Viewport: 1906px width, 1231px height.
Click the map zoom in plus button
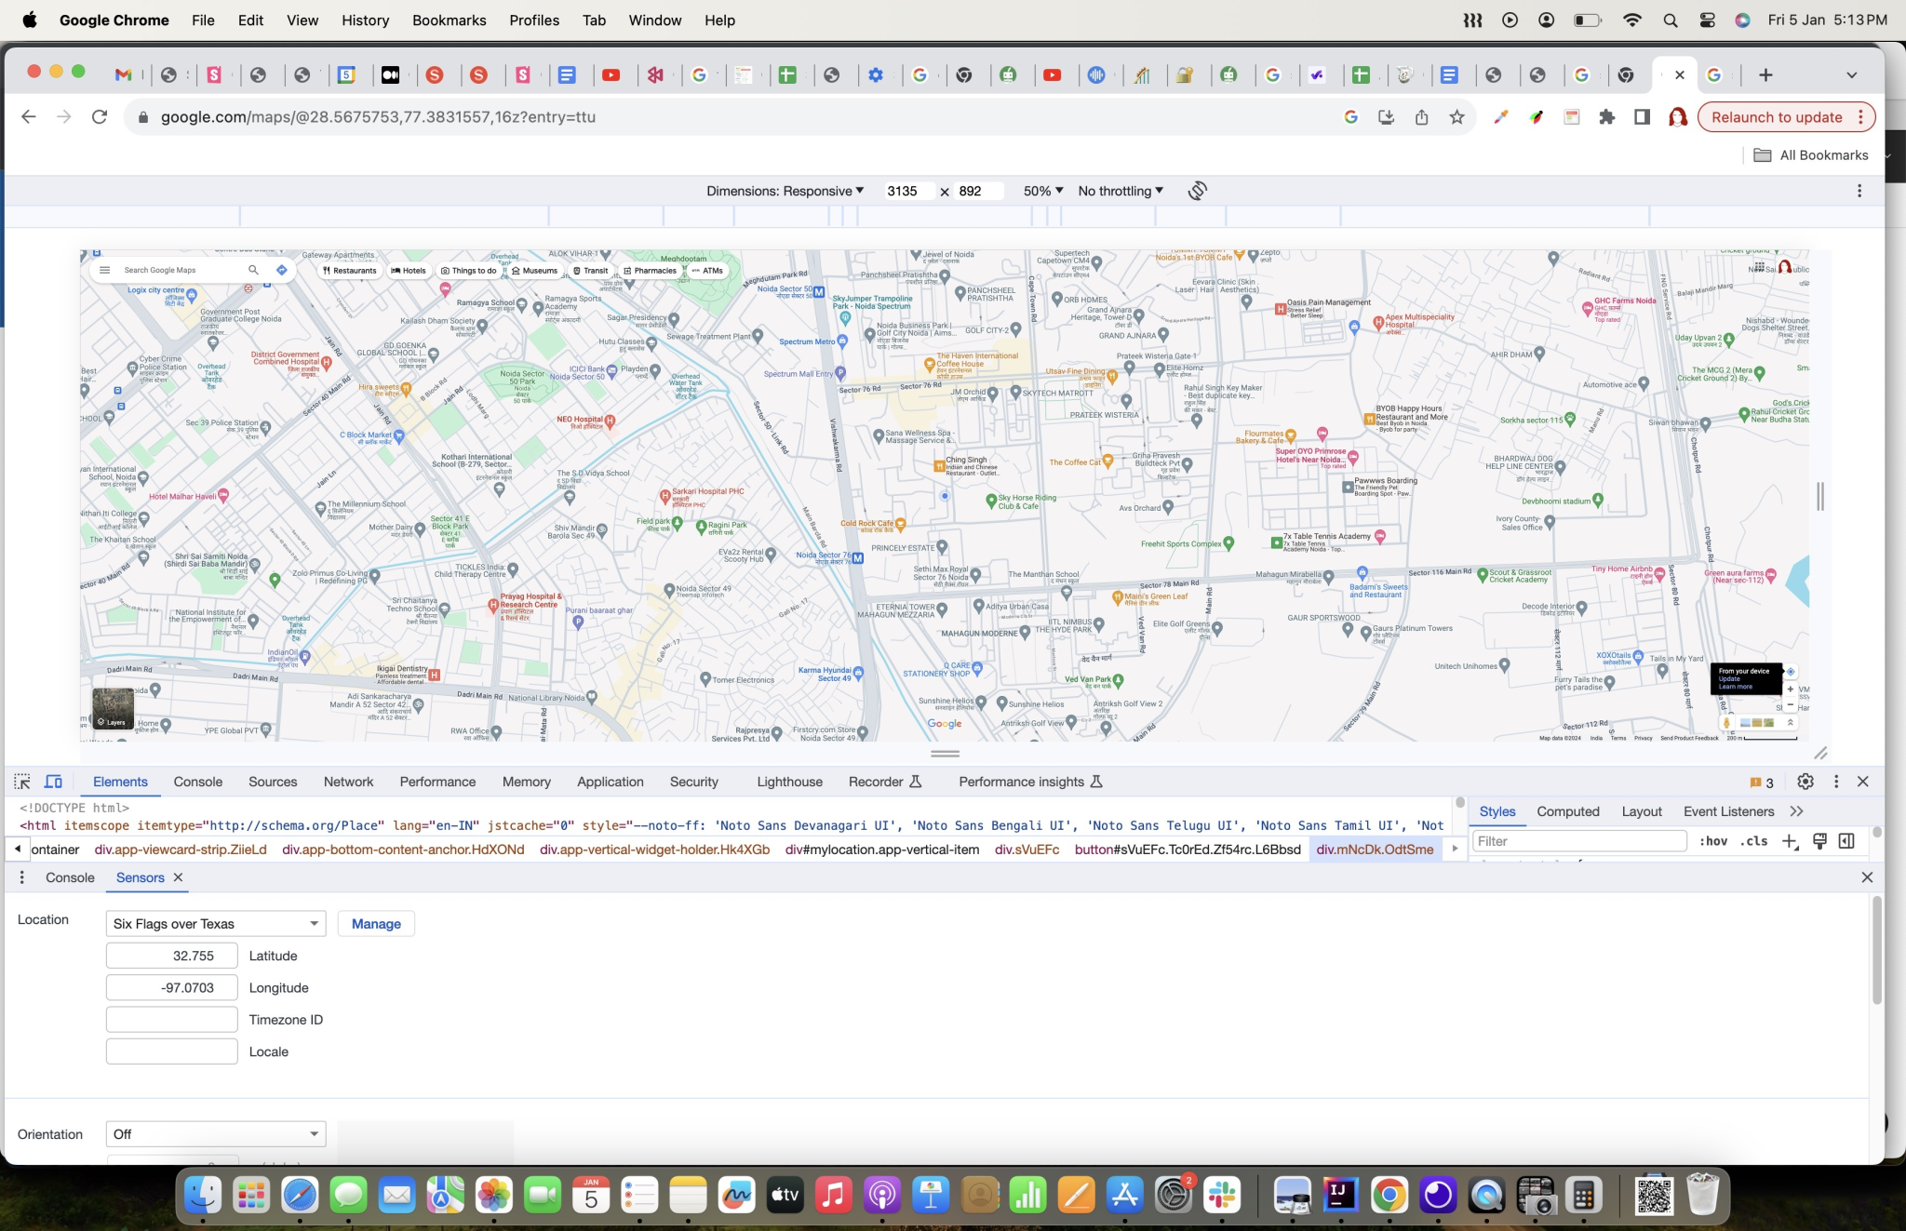pyautogui.click(x=1790, y=689)
